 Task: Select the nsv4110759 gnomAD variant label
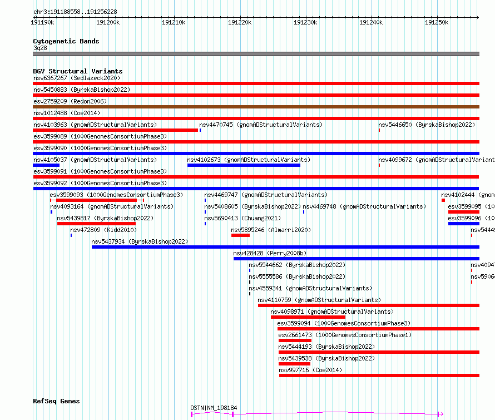tap(319, 300)
